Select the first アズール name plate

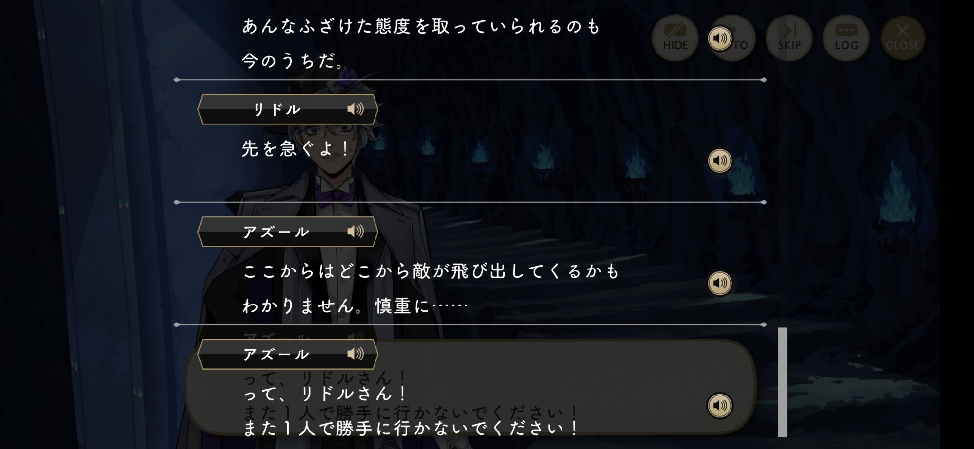[x=287, y=232]
